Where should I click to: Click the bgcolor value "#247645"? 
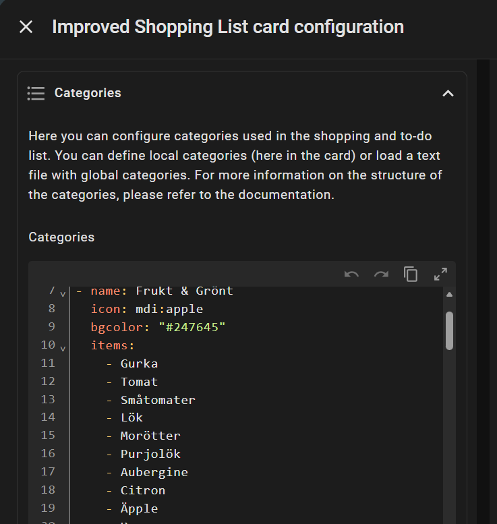(x=192, y=327)
